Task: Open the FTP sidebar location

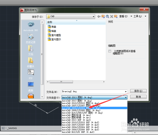Action: 31,74
